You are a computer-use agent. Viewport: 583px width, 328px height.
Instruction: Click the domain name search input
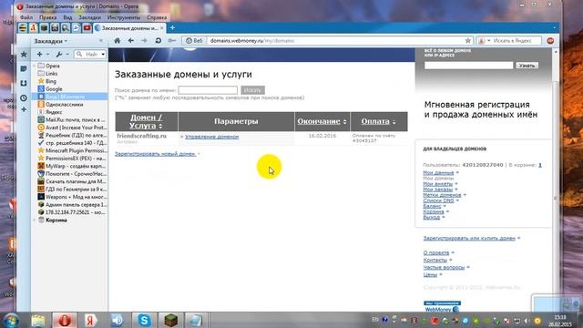[x=208, y=90]
